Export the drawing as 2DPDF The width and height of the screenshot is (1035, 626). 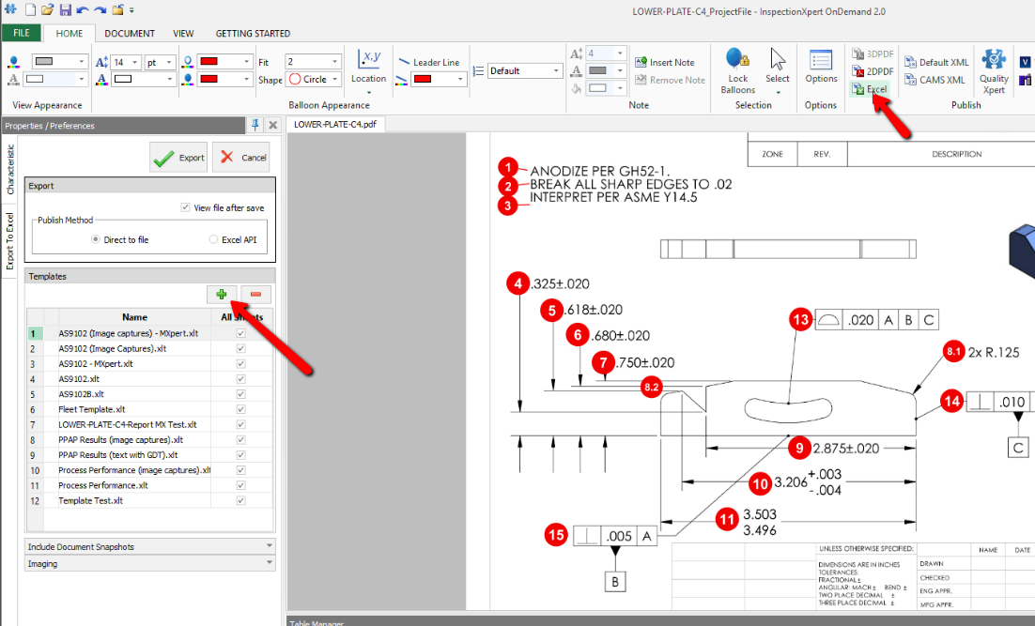click(872, 70)
